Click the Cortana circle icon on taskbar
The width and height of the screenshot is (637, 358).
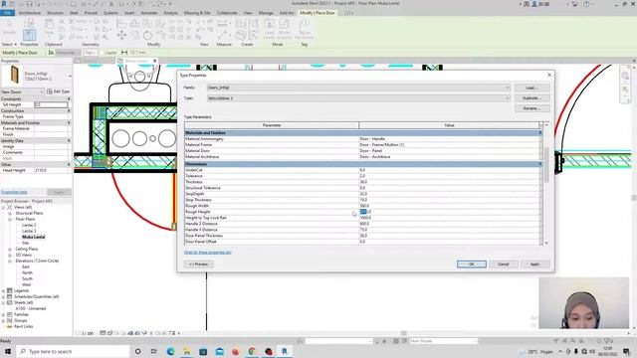point(137,351)
